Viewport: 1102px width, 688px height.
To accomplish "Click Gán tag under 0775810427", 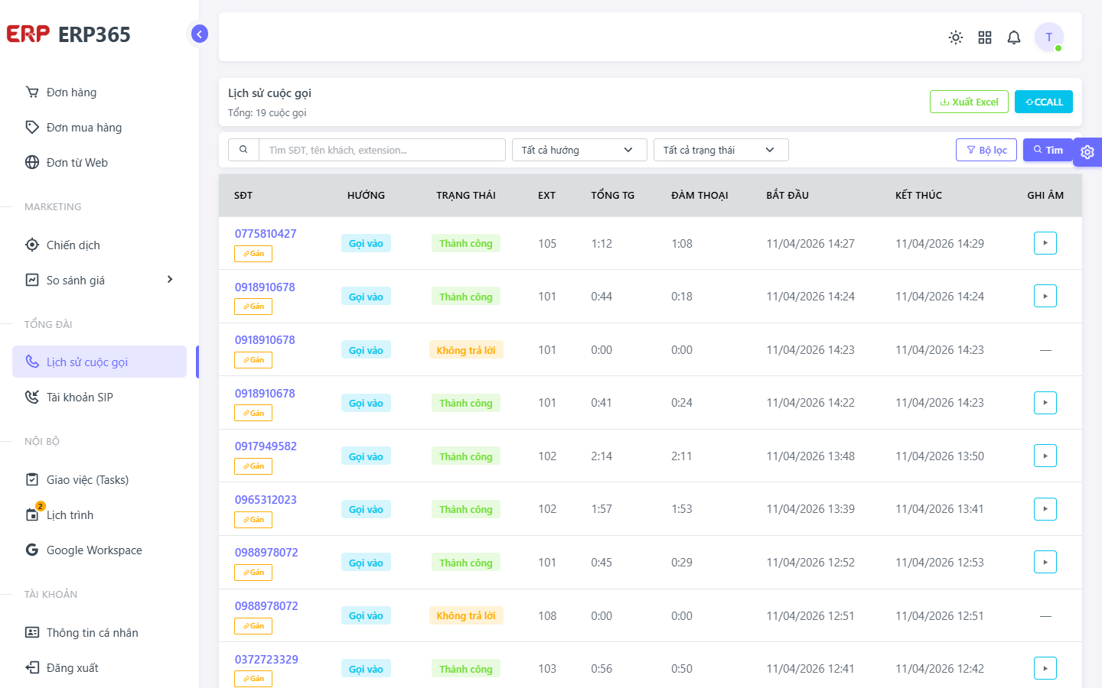I will [253, 254].
